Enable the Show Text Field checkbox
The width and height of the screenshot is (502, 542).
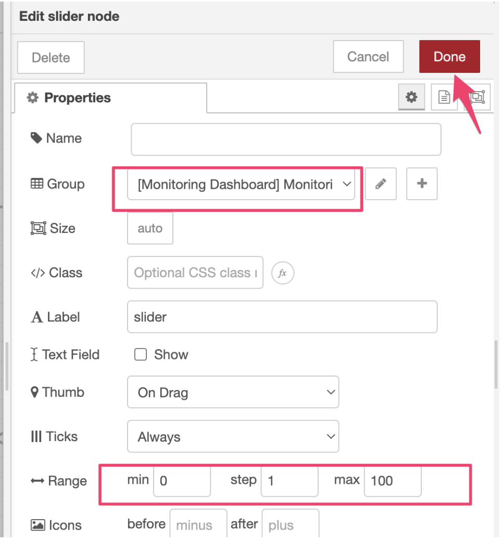tap(141, 354)
